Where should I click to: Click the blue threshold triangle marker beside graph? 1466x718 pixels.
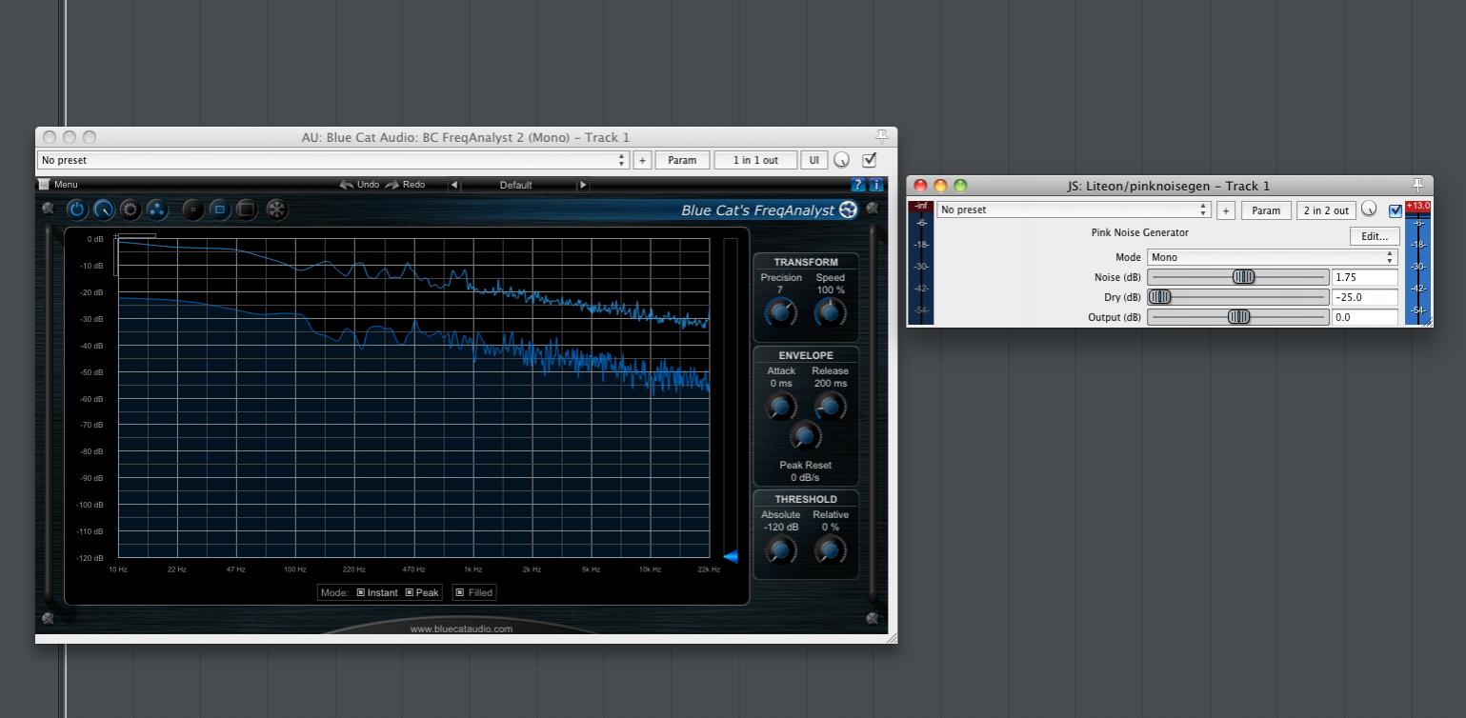(x=731, y=557)
